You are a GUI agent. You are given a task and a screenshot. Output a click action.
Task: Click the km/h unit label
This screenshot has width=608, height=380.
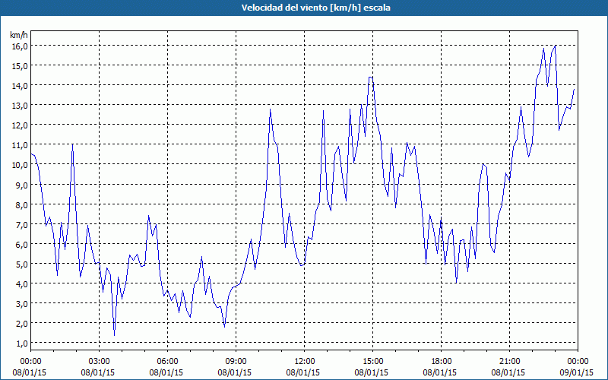coord(19,35)
